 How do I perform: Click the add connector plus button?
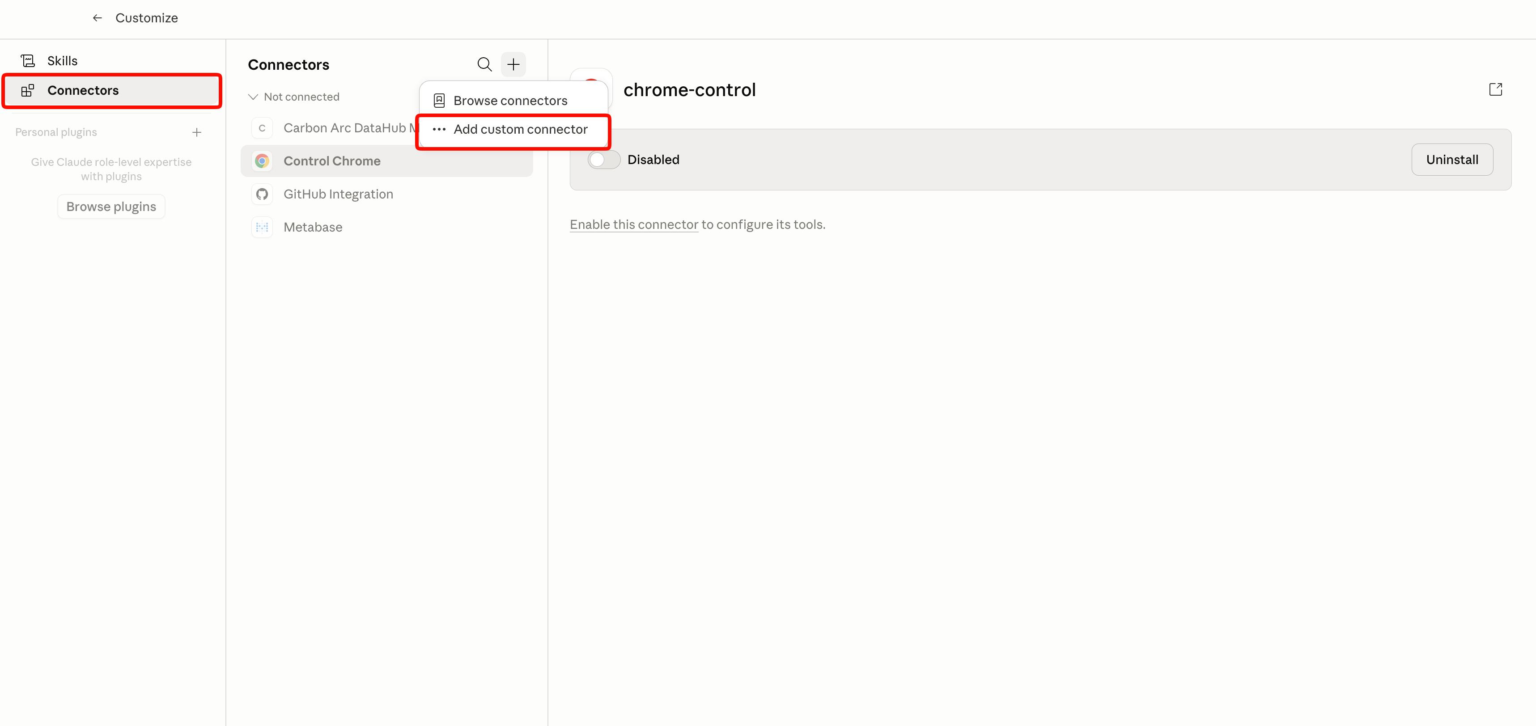coord(513,64)
